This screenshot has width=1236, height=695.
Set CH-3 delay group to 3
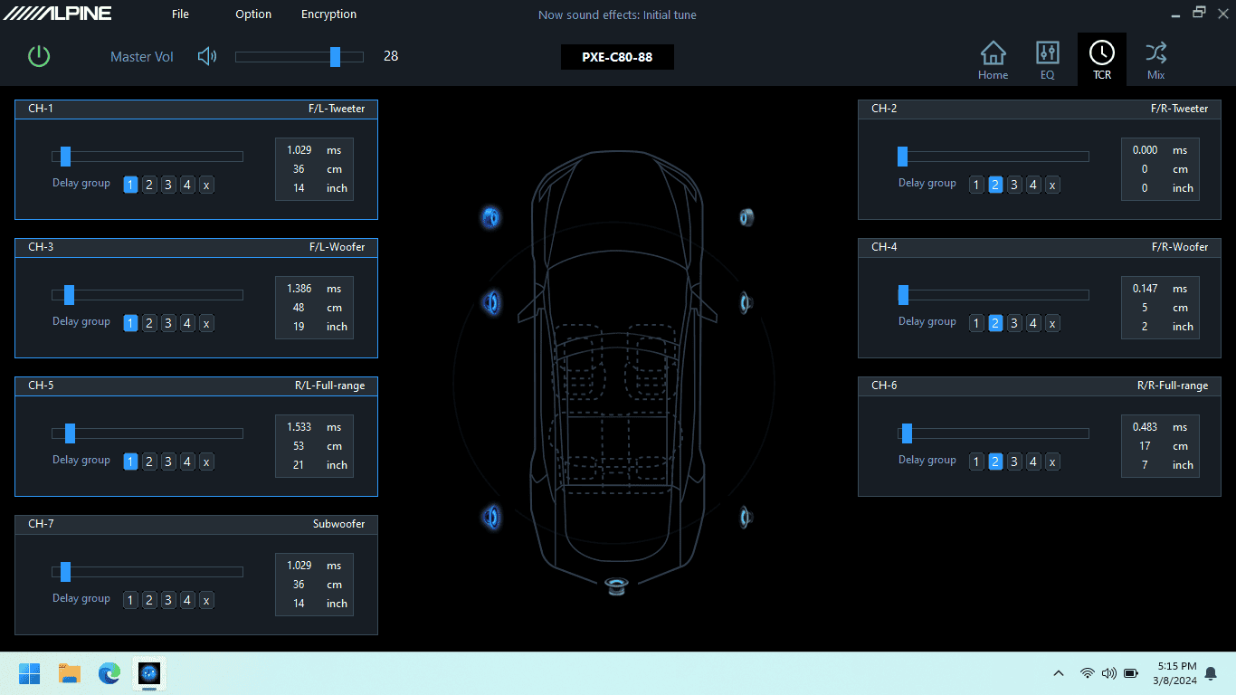[168, 323]
